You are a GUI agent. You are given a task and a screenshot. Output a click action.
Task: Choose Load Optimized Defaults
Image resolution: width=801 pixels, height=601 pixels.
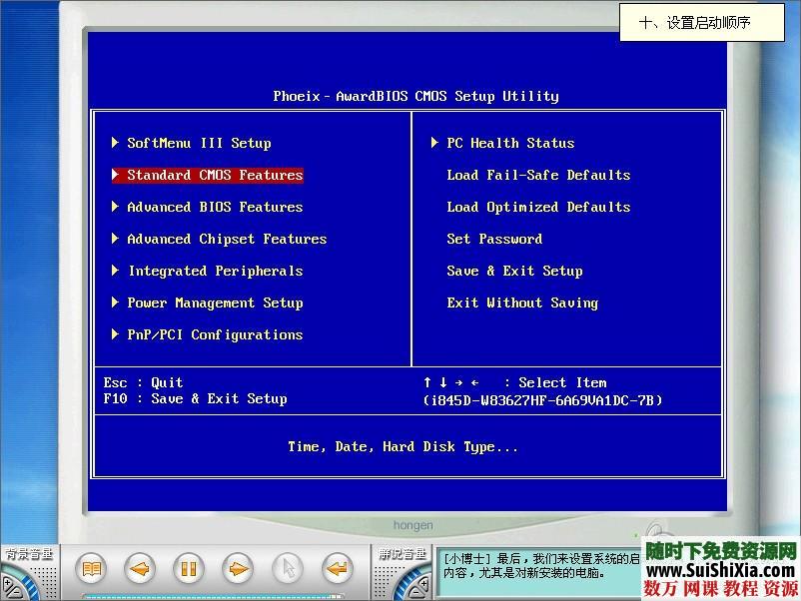tap(538, 207)
